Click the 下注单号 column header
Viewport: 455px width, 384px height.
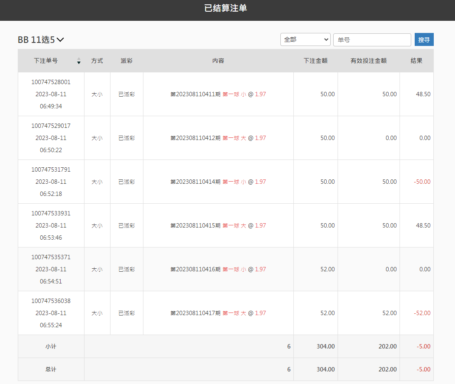[x=46, y=61]
